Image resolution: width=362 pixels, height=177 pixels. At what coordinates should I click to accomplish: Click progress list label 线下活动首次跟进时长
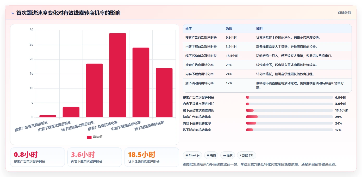[x=198, y=110]
